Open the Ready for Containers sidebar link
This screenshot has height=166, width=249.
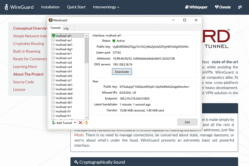30,59
